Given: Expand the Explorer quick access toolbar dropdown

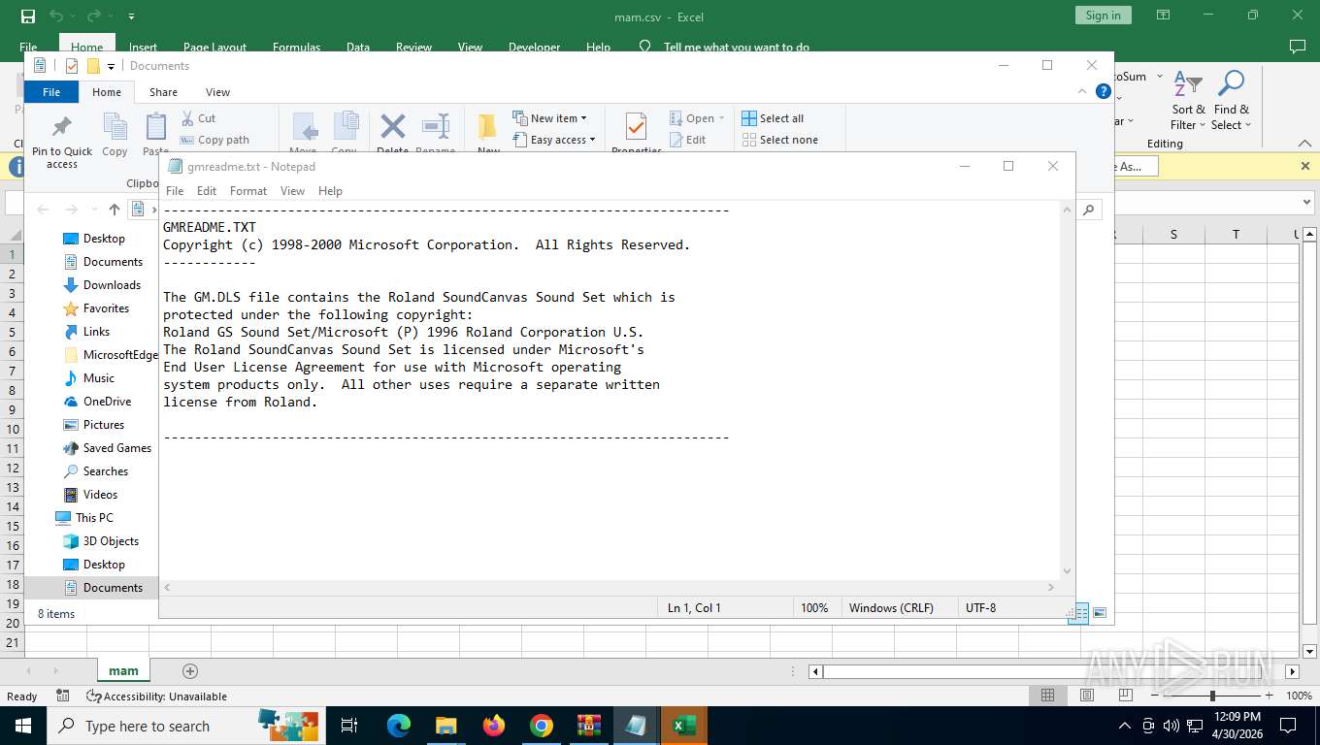Looking at the screenshot, I should (x=112, y=66).
